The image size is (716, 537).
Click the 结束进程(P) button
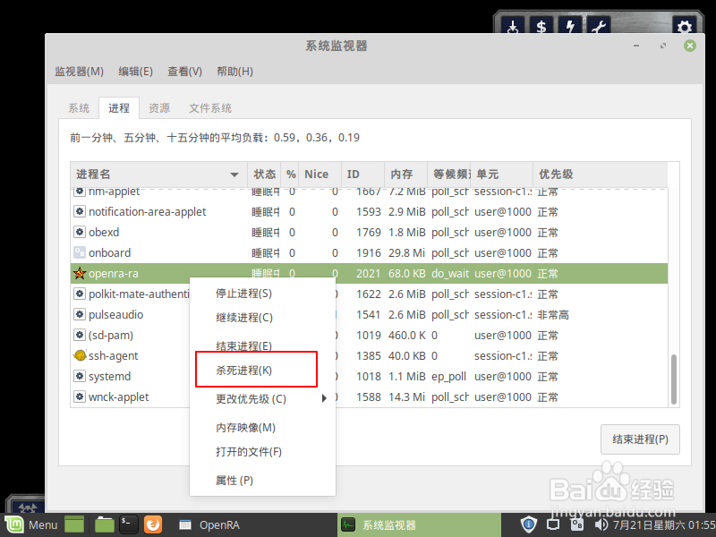point(640,439)
